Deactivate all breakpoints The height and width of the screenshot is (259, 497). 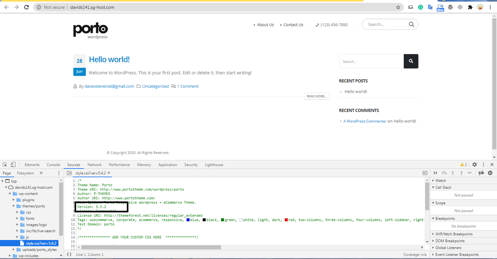click(481, 173)
